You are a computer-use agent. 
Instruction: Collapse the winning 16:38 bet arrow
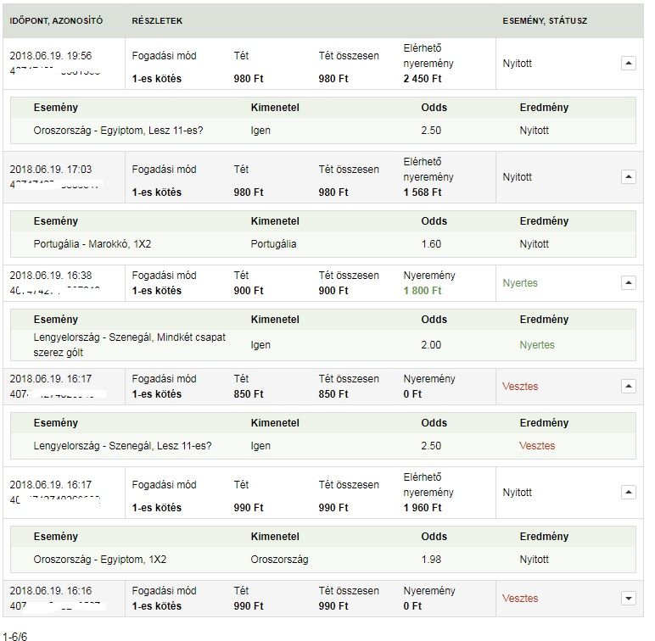[x=628, y=282]
